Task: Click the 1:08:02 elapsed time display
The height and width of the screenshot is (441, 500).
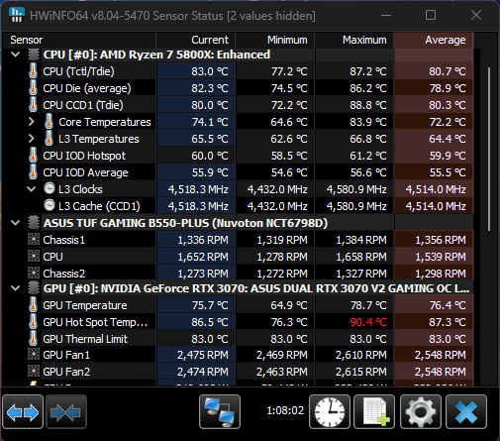Action: point(285,410)
